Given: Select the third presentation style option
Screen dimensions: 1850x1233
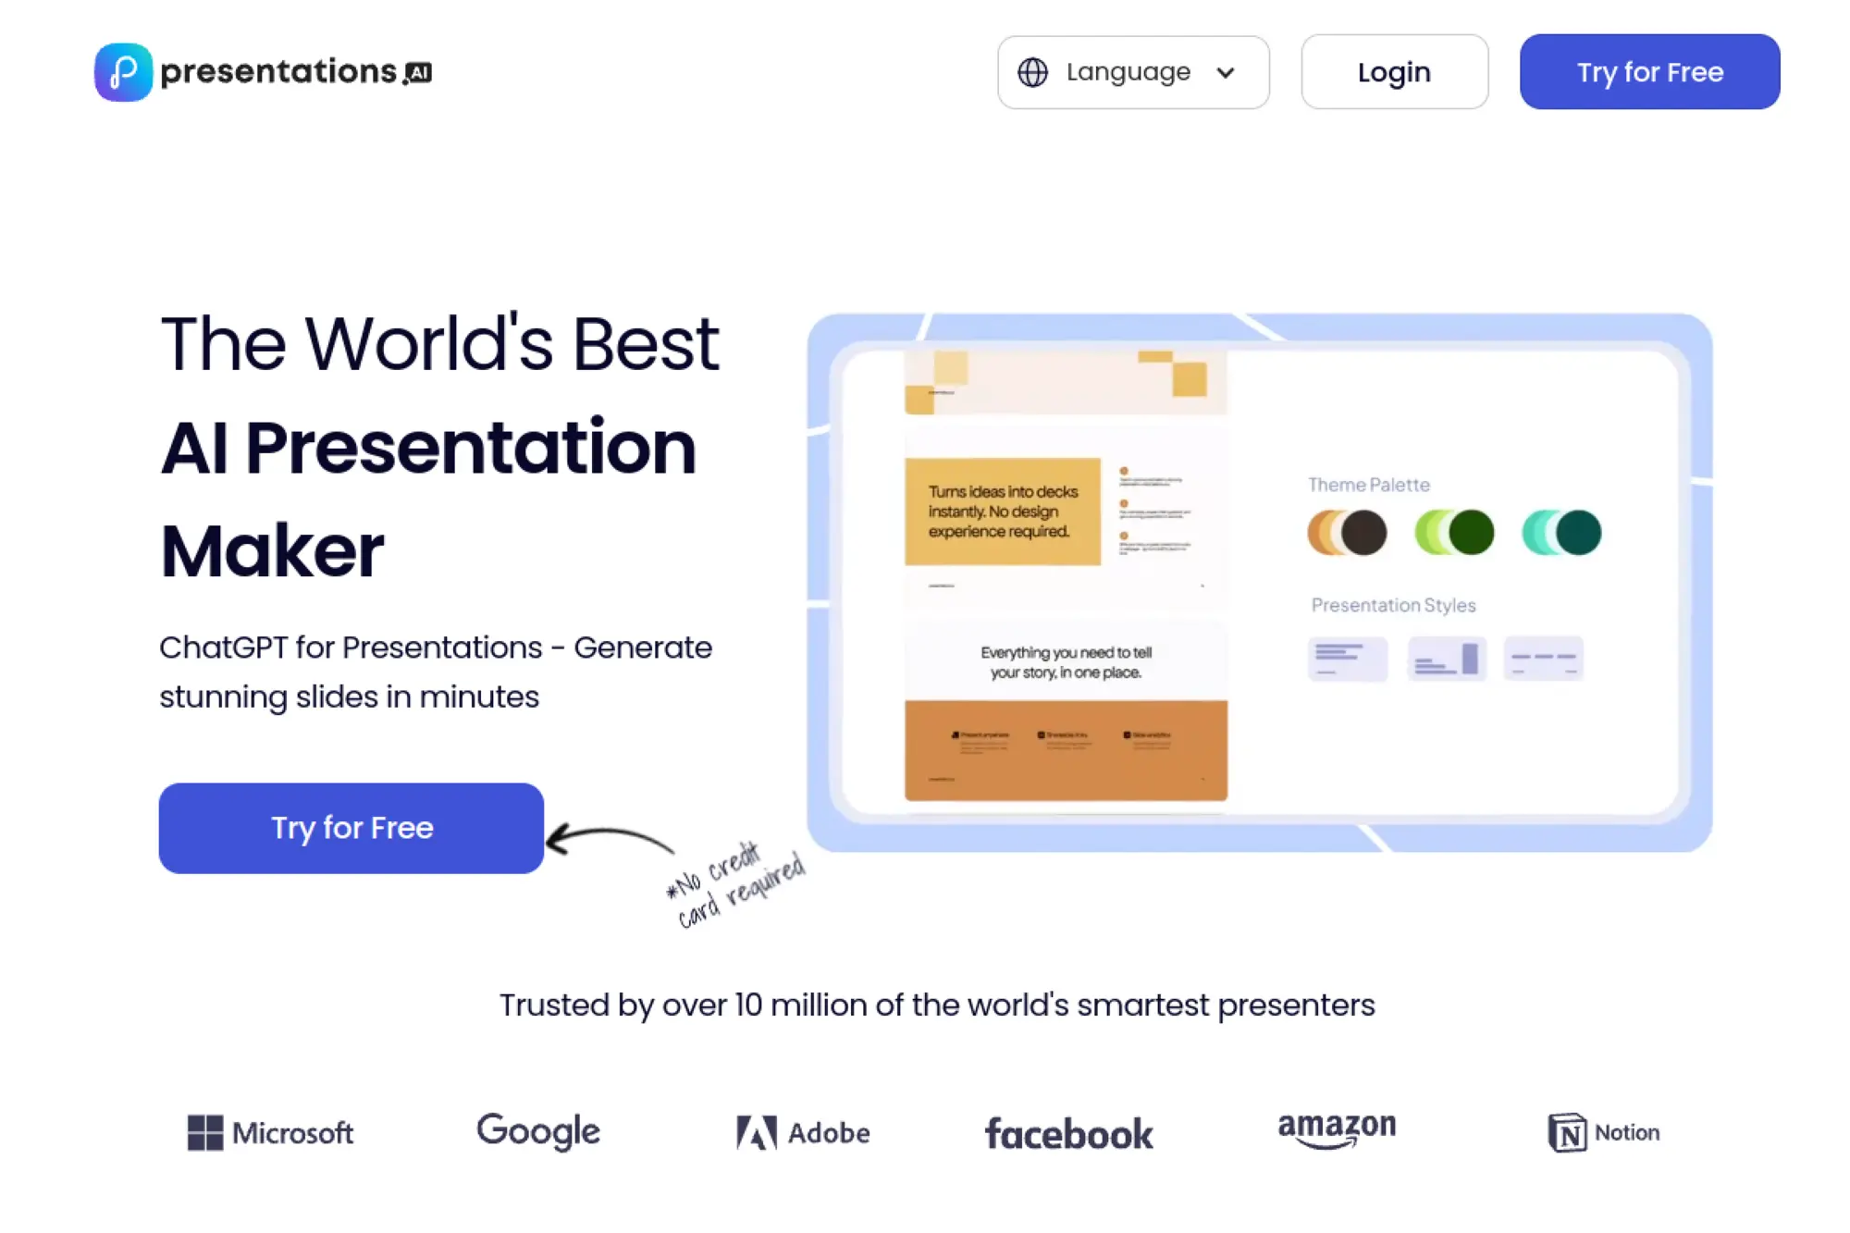Looking at the screenshot, I should tap(1544, 658).
